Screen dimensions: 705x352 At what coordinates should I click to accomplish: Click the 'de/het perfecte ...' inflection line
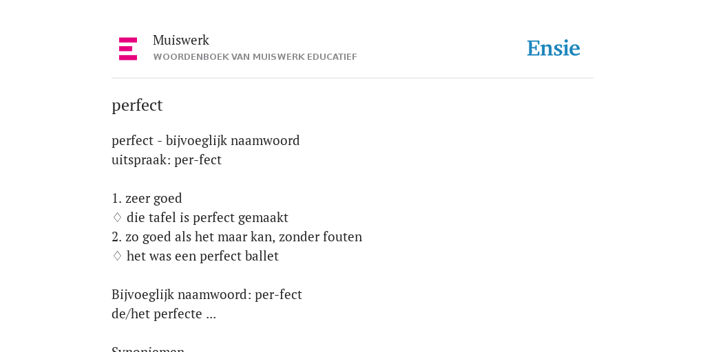tap(164, 313)
